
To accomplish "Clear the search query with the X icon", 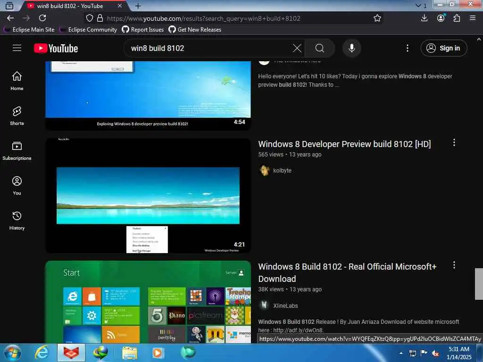I will tap(297, 49).
